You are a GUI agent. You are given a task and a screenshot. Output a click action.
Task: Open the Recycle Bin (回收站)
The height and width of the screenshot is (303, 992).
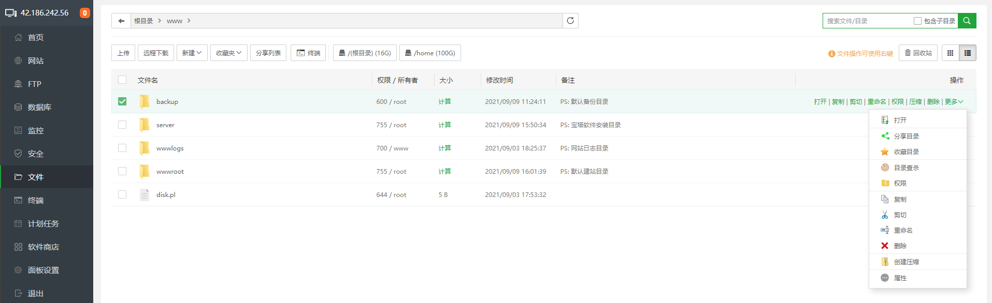tap(918, 53)
